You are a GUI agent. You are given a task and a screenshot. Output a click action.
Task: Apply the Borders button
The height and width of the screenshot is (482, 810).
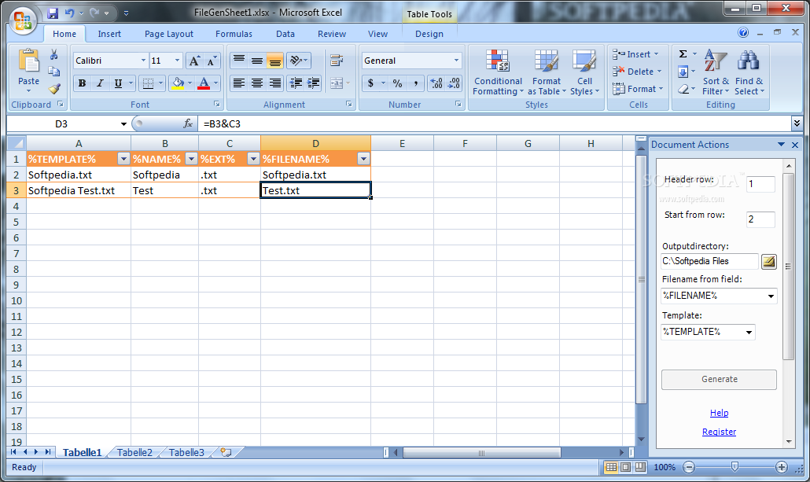click(x=149, y=83)
